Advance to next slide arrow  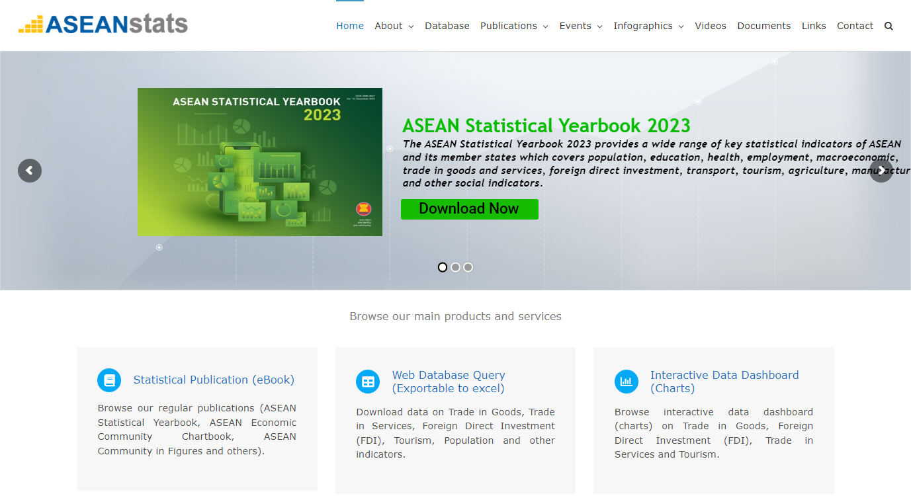click(x=881, y=171)
